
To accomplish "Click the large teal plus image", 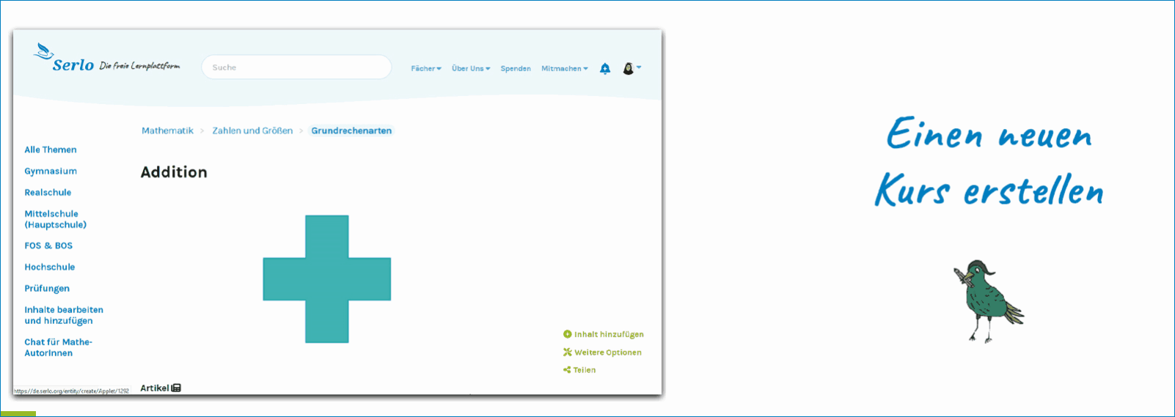I will [327, 278].
